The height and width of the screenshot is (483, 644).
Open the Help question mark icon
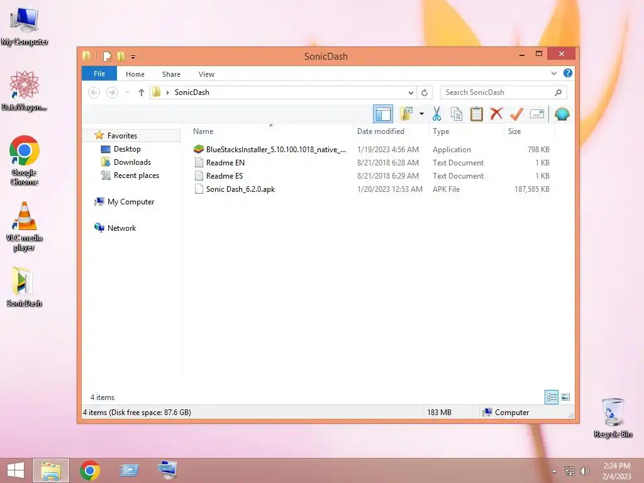[568, 73]
